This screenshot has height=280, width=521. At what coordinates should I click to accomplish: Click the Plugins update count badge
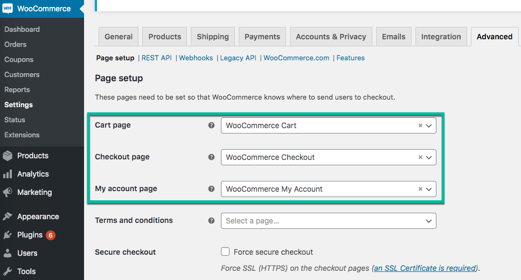click(51, 235)
